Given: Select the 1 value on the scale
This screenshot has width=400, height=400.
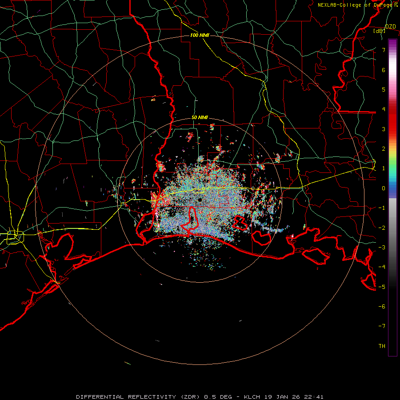Looking at the screenshot, I should (384, 168).
